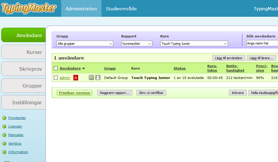Open the Licenser link
The image size is (278, 162).
15,126
